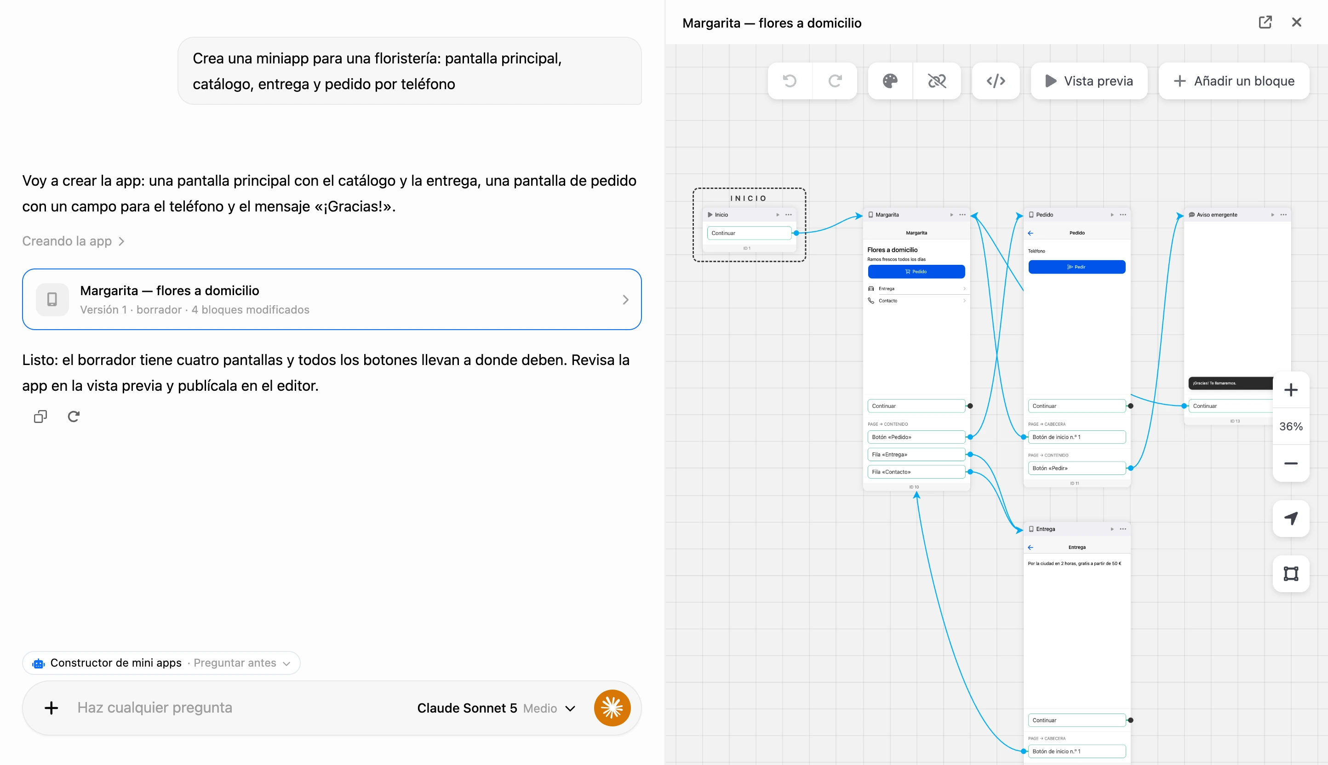
Task: Click the chevron on the Margarita app card
Action: tap(625, 299)
